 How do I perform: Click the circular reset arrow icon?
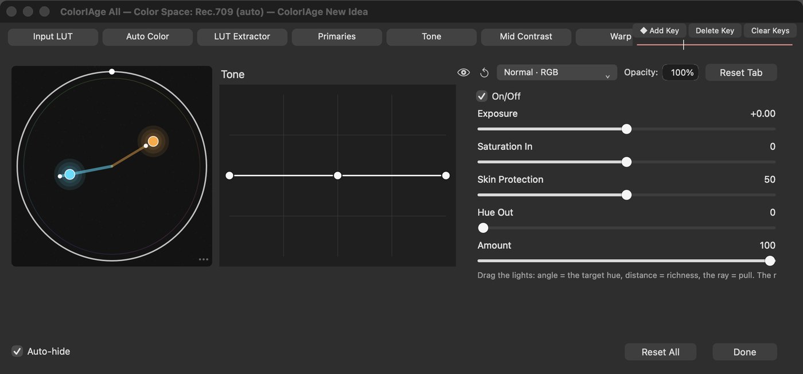click(x=485, y=72)
